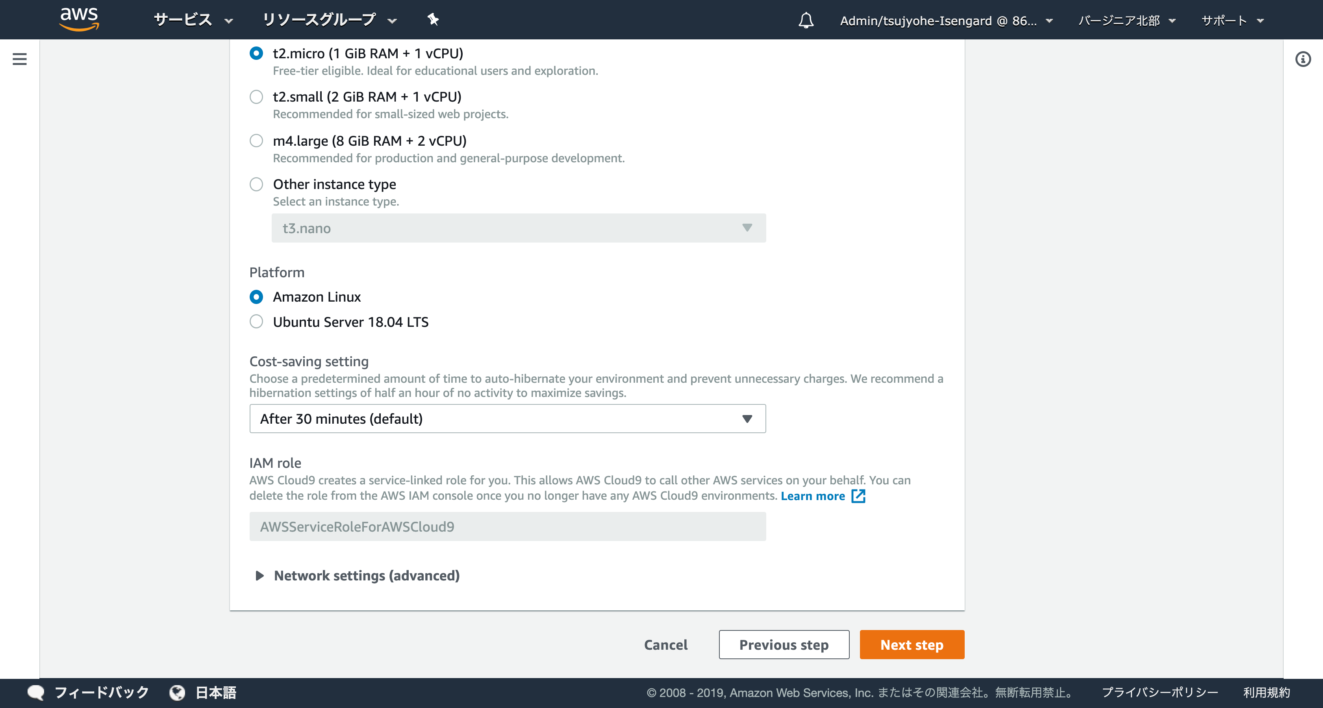
Task: Click the フィードバック link
Action: click(x=102, y=693)
